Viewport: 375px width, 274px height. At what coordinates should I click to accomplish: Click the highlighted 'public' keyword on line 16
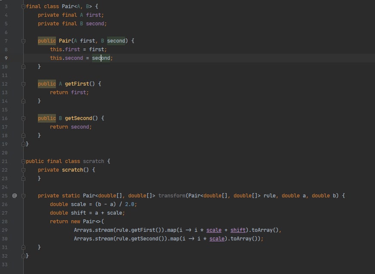coord(47,118)
